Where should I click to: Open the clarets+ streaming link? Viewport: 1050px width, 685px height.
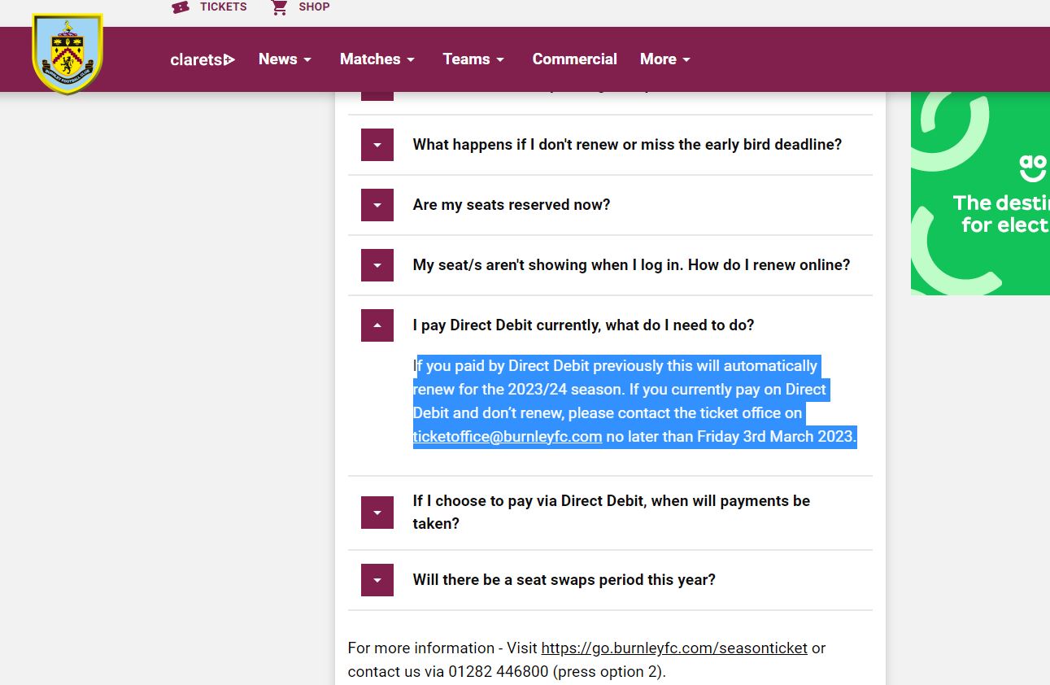point(203,59)
